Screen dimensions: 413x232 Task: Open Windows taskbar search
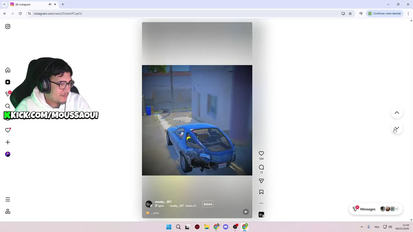click(x=178, y=227)
